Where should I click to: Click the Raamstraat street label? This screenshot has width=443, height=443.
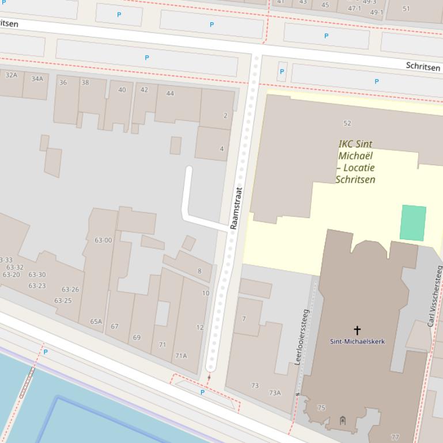[x=235, y=208]
